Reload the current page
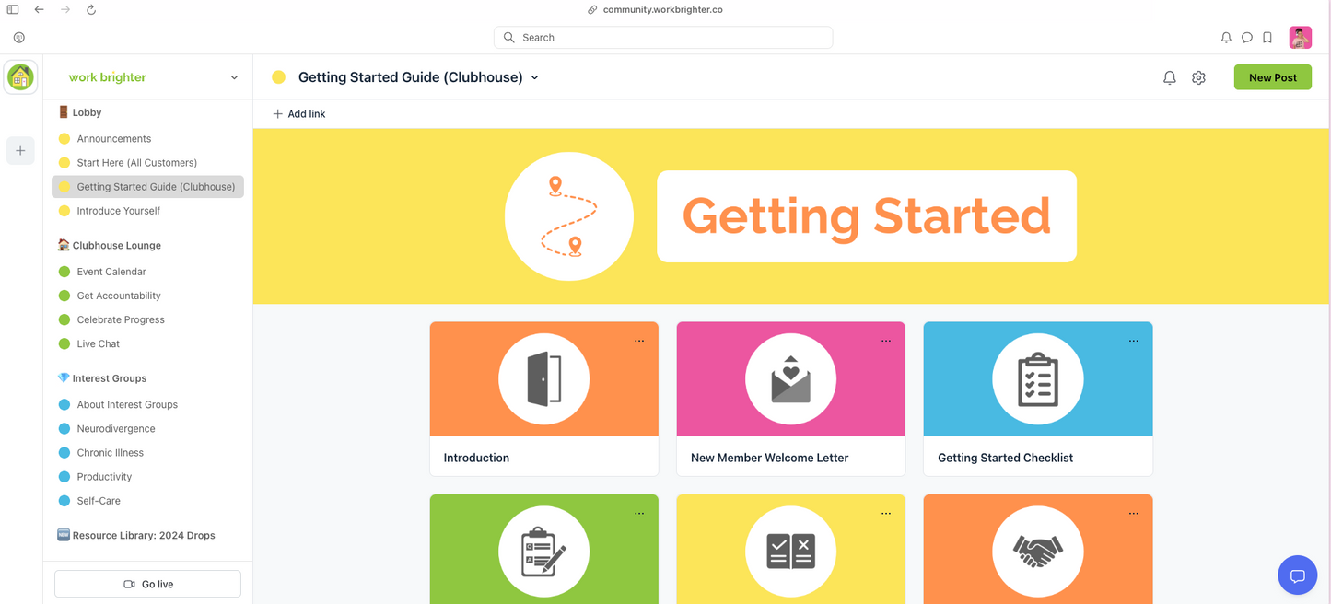 91,9
